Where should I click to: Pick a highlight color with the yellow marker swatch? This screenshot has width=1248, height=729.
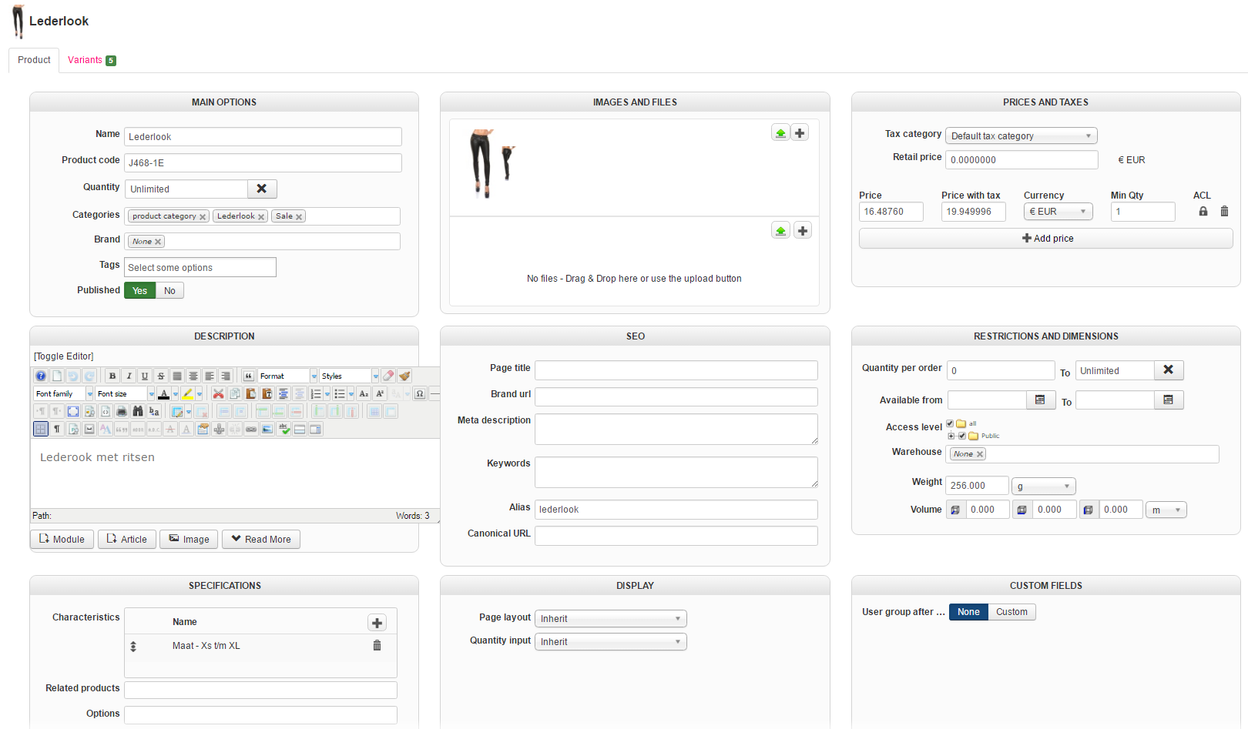coord(188,393)
